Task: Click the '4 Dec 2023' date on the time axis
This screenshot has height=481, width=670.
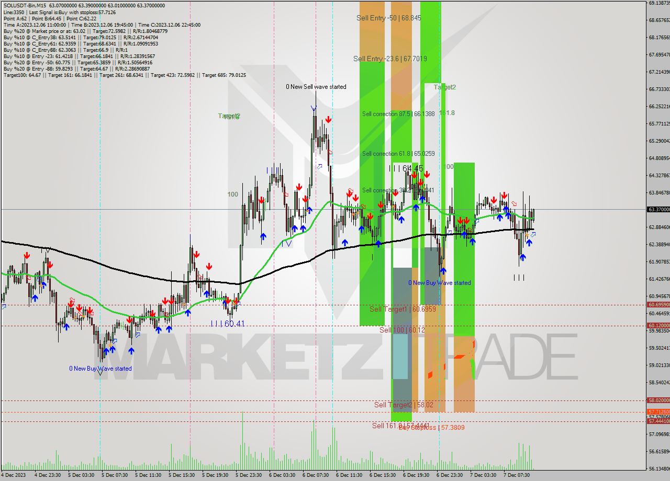Action: [x=14, y=475]
